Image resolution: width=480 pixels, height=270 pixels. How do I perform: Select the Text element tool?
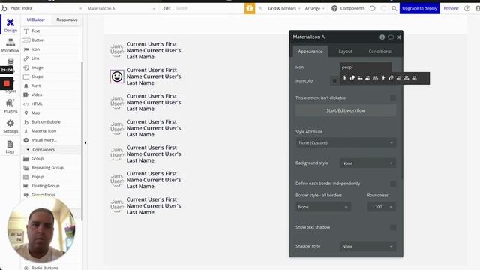point(35,31)
